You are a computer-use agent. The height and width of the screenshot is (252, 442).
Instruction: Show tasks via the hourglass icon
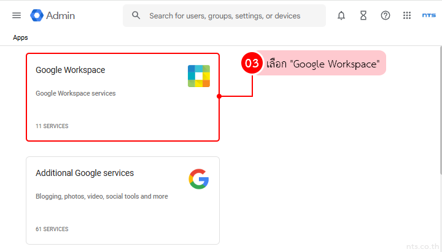(363, 16)
